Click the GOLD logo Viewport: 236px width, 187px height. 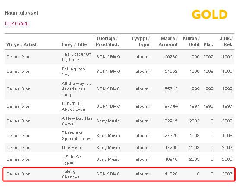click(x=210, y=14)
